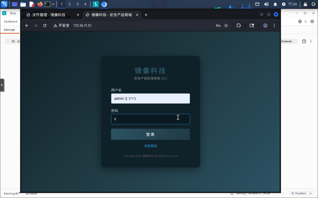The image size is (318, 198).
Task: Expand the terminal launcher dropdown arrow
Action: [x=53, y=4]
